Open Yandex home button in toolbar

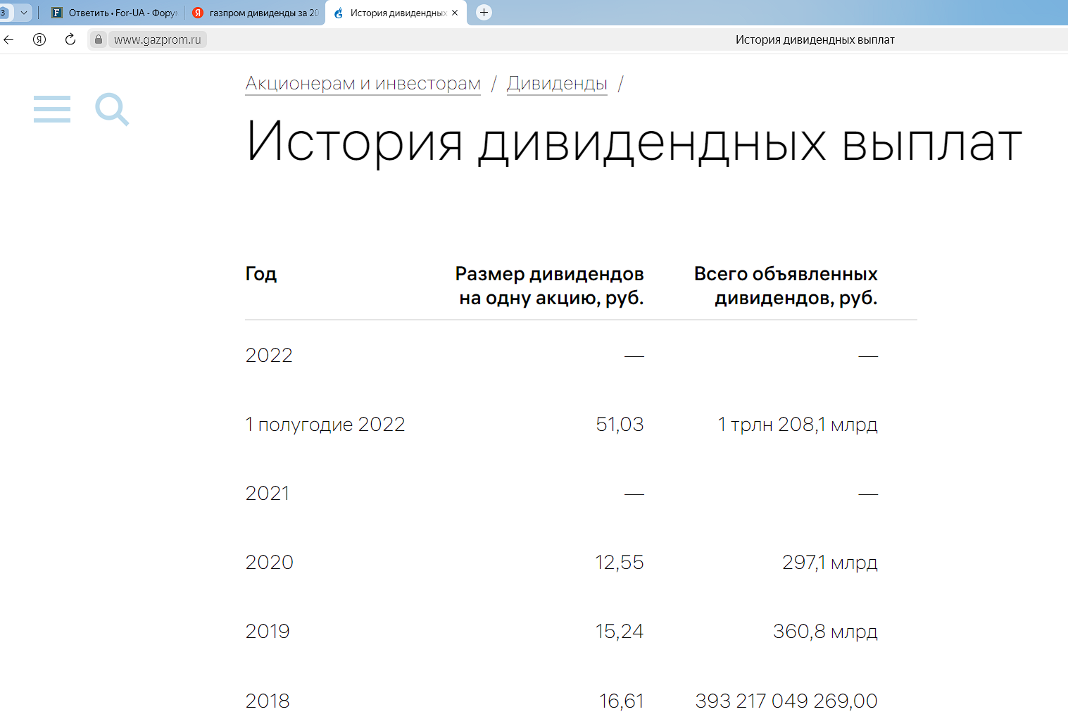coord(39,39)
